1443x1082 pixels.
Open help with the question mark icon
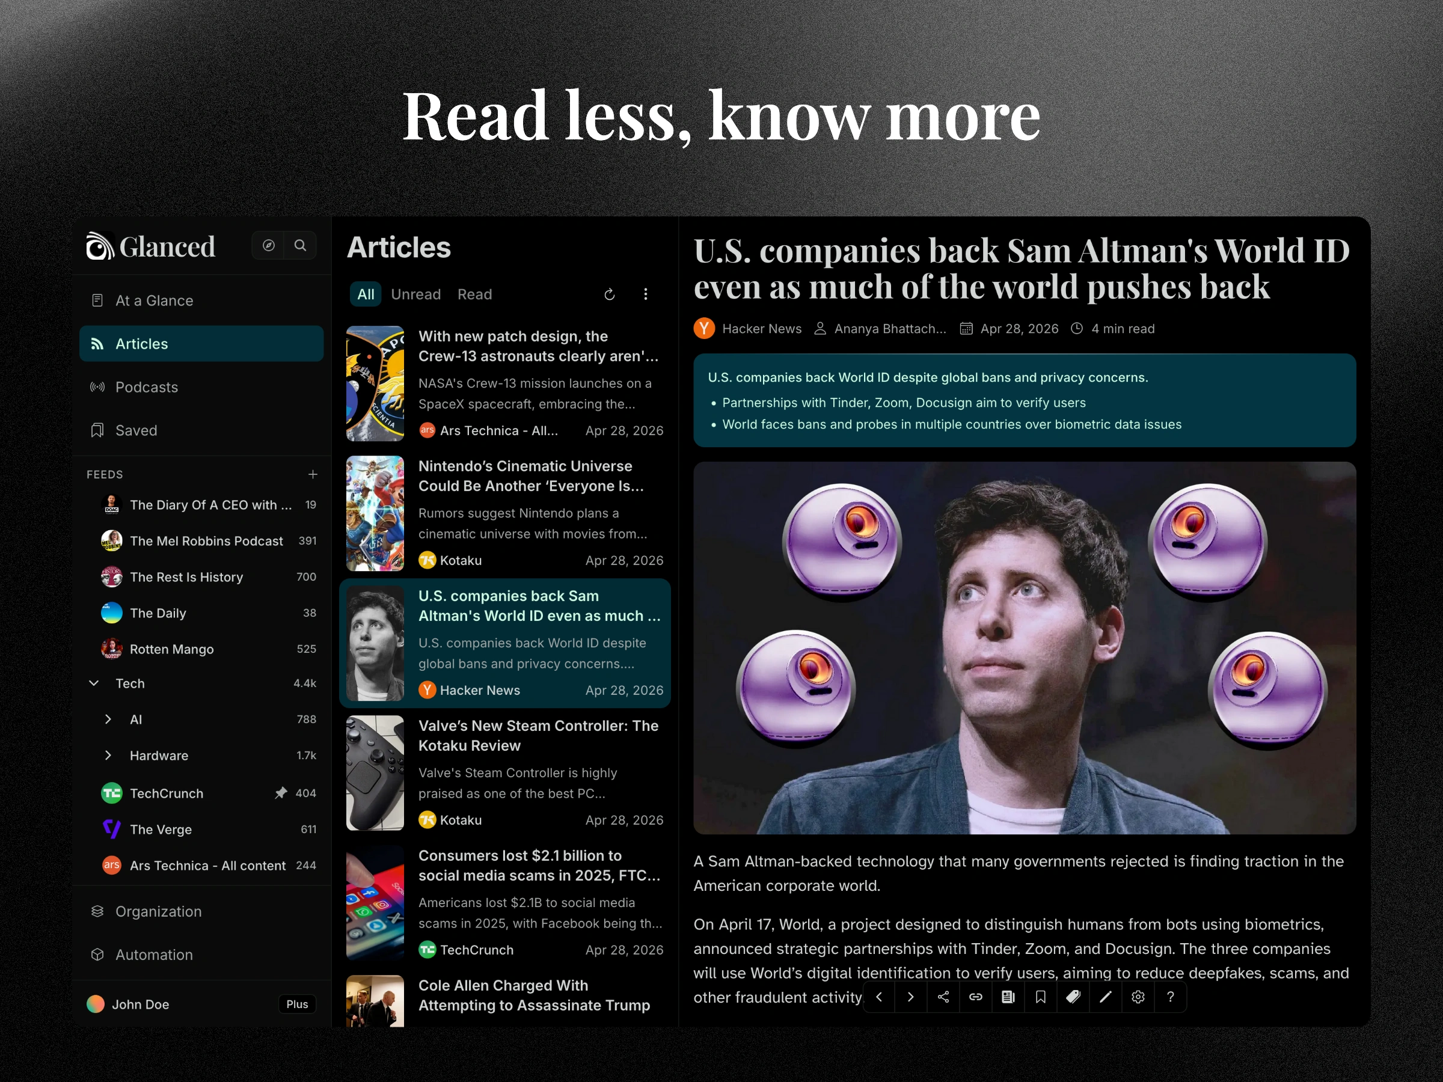tap(1170, 997)
